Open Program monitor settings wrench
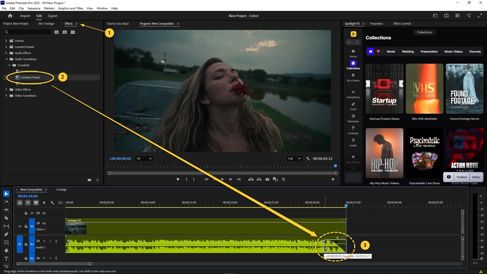The height and width of the screenshot is (274, 487). [308, 159]
